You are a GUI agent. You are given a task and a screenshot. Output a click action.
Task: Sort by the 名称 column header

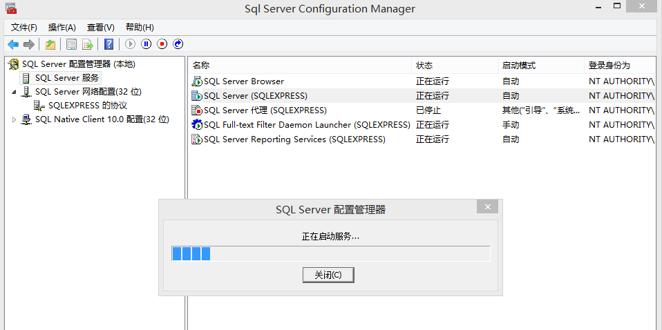click(x=300, y=66)
